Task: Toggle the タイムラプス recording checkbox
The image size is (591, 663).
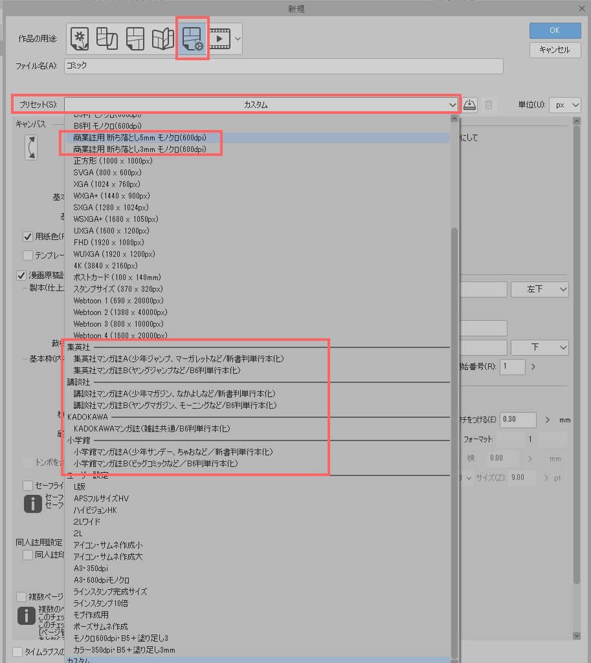Action: click(x=17, y=652)
